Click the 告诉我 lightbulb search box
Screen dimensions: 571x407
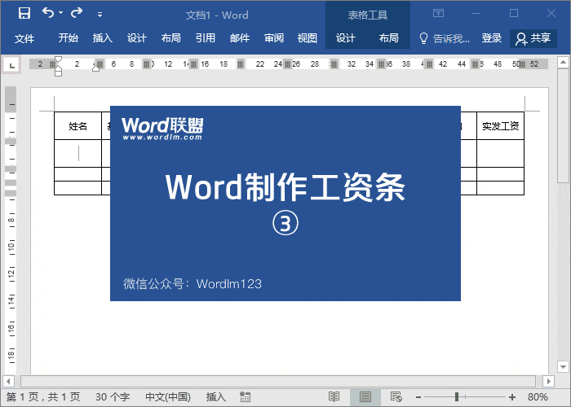(445, 38)
